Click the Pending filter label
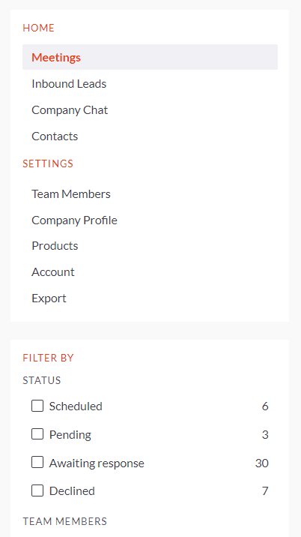301x537 pixels. [70, 434]
